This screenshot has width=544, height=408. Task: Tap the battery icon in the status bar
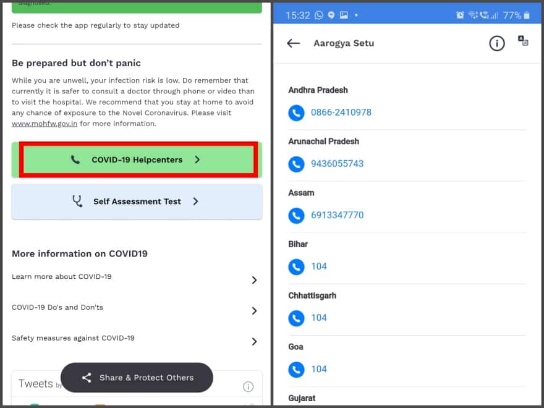pyautogui.click(x=527, y=15)
